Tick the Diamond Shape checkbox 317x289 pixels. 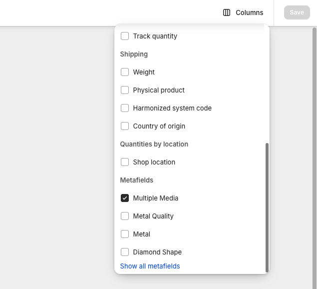[x=125, y=252]
